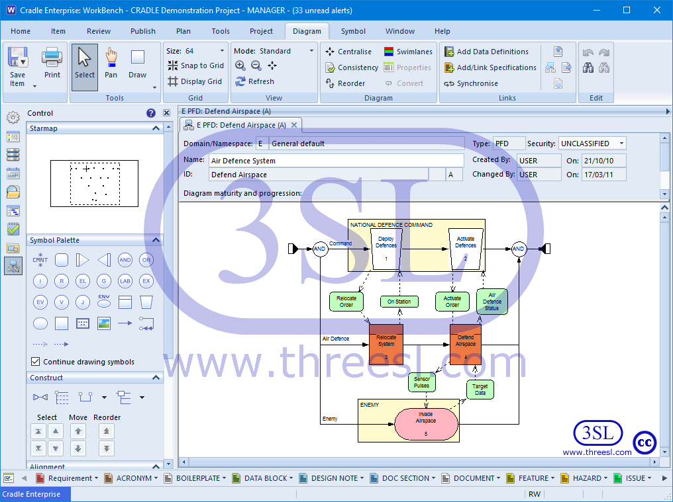The width and height of the screenshot is (673, 502).
Task: Select the ENV symbol in palette
Action: tap(104, 302)
